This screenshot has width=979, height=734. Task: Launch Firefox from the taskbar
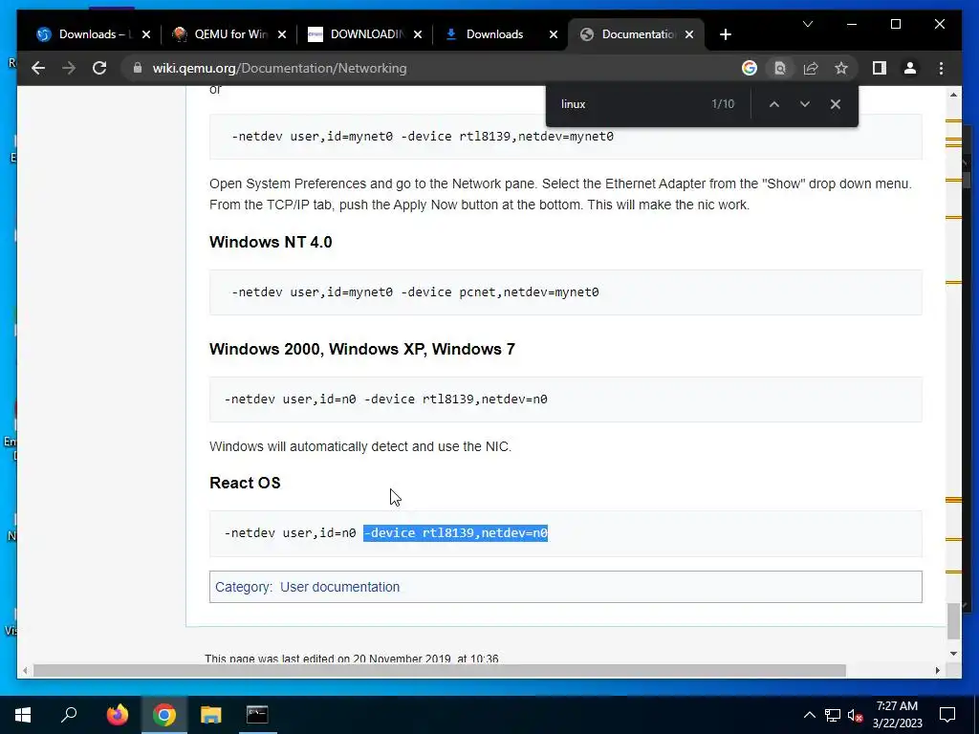click(x=117, y=715)
